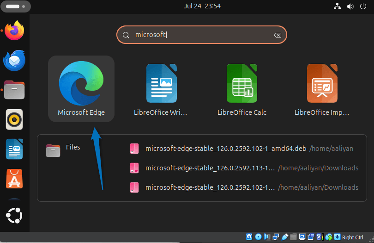Click VirtualBox shared folders indicator icon
374x243 pixels.
tap(293, 237)
